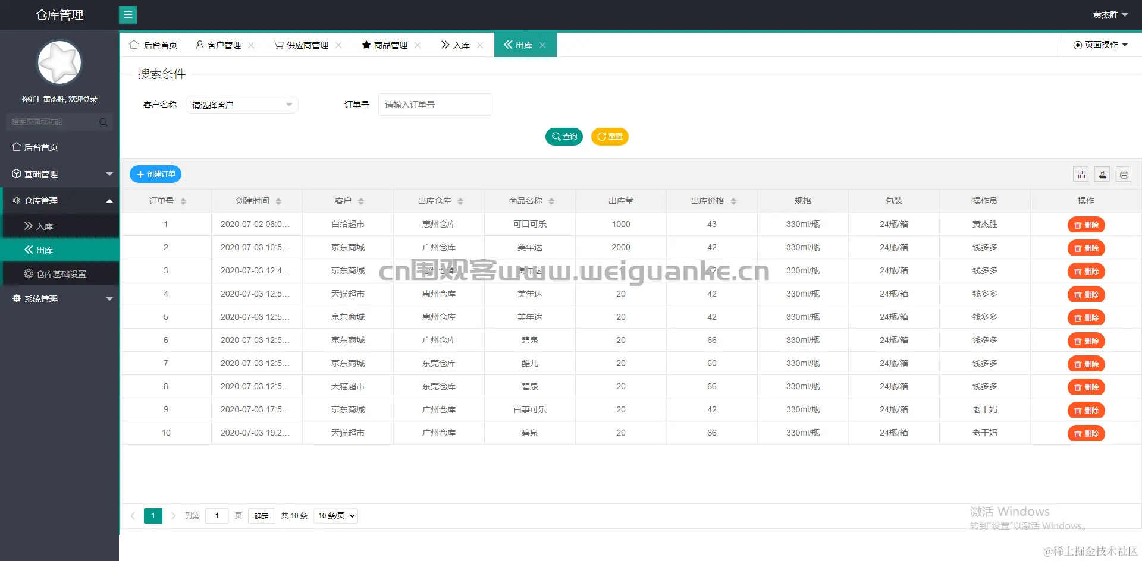The width and height of the screenshot is (1142, 561).
Task: Click the user avatar image in sidebar
Action: [59, 62]
